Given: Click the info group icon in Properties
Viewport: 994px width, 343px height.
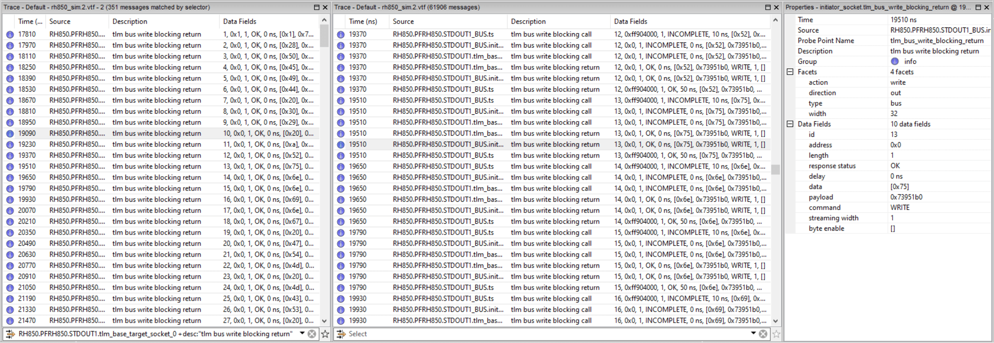Looking at the screenshot, I should (x=895, y=61).
